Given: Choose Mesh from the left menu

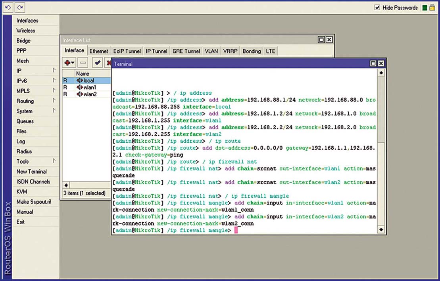Looking at the screenshot, I should (36, 61).
